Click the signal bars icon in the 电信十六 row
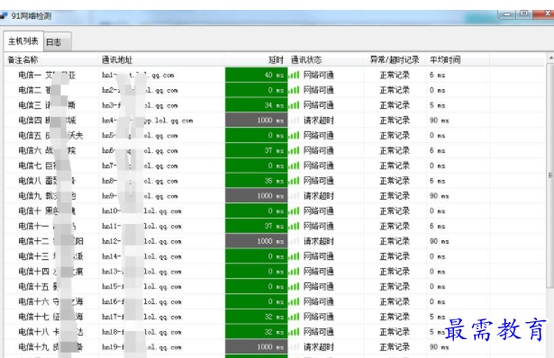The width and height of the screenshot is (554, 358). (x=294, y=302)
